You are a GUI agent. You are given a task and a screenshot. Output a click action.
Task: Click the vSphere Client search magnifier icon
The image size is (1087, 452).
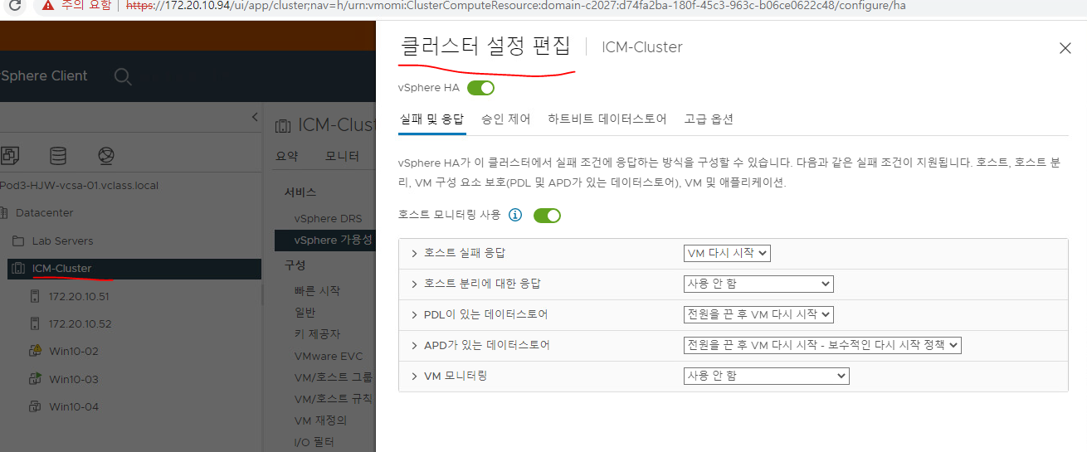[123, 76]
